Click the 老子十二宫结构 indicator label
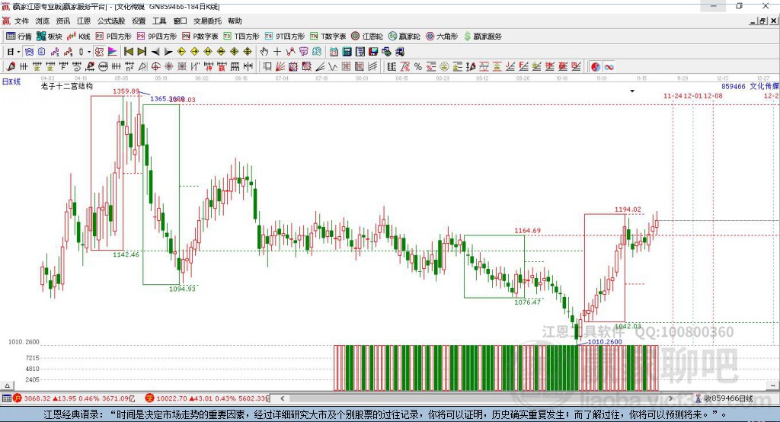 67,86
